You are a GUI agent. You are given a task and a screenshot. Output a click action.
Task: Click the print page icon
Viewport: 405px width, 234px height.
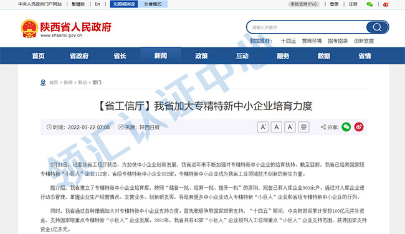tap(303, 127)
